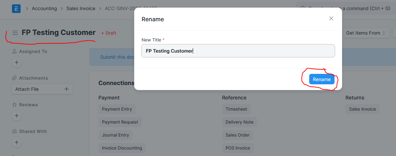Open Sales Invoice under Returns
Viewport: 396px width, 156px height.
click(x=362, y=109)
